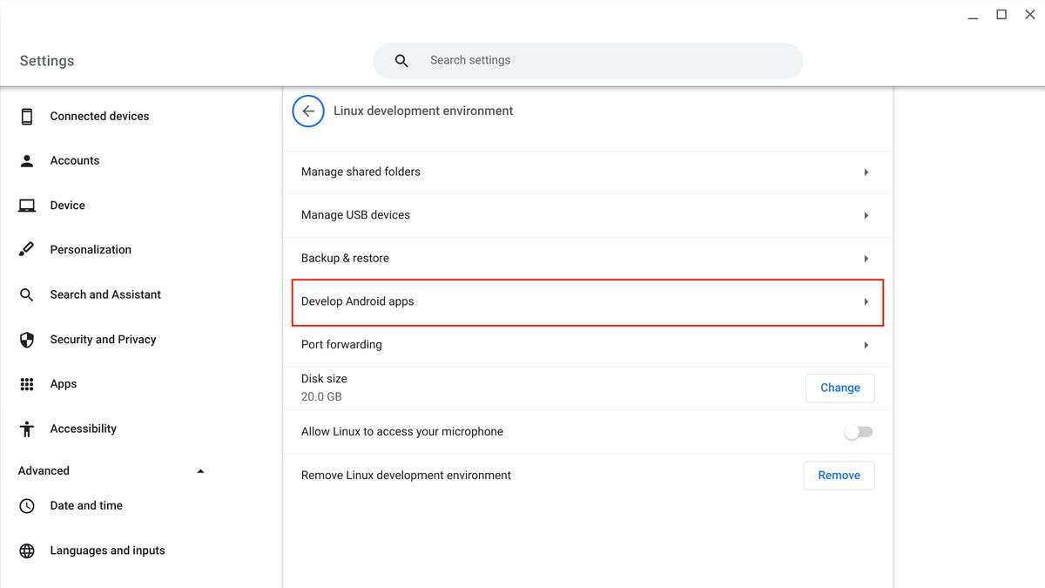Click the Apps grid icon
The image size is (1045, 588).
(27, 384)
